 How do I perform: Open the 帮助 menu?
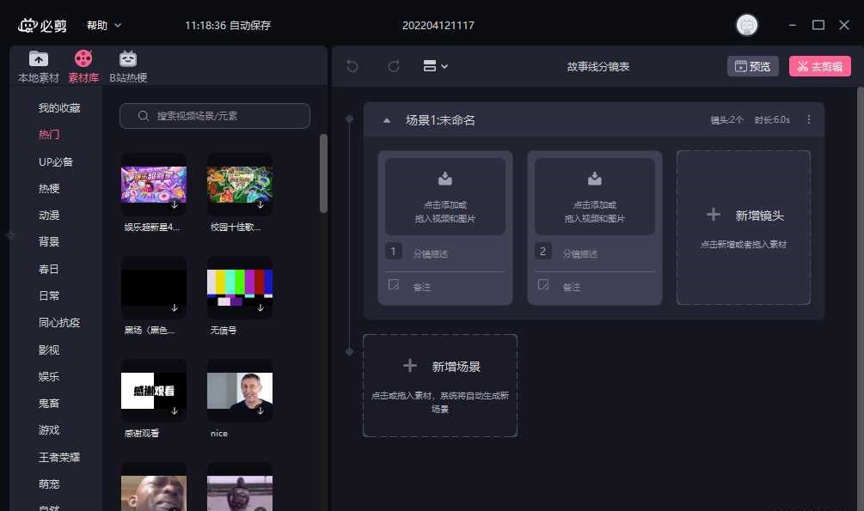[103, 25]
